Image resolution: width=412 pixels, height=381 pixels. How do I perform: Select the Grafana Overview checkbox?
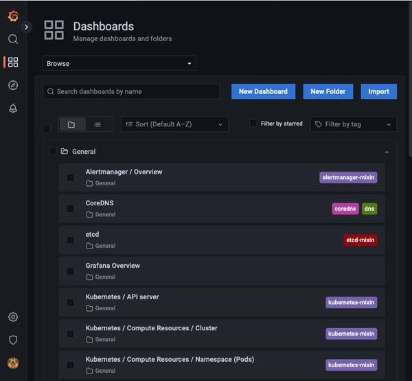pyautogui.click(x=70, y=271)
